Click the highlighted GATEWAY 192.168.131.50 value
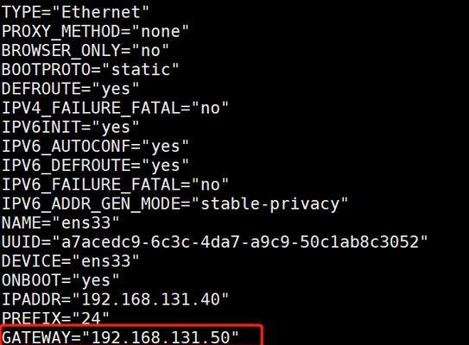 coord(161,337)
